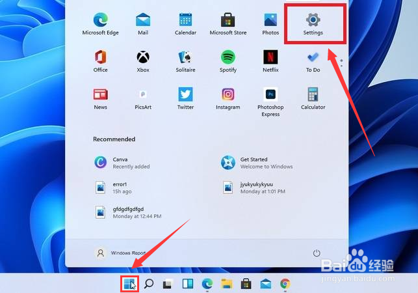Open Microsoft Store from the taskbar

pyautogui.click(x=246, y=284)
